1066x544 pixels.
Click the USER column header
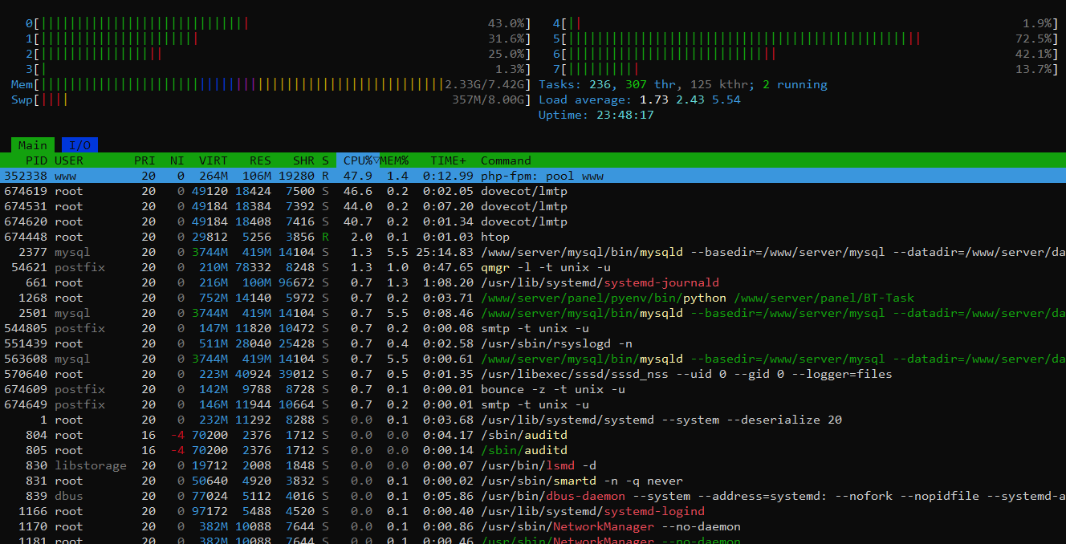(69, 160)
